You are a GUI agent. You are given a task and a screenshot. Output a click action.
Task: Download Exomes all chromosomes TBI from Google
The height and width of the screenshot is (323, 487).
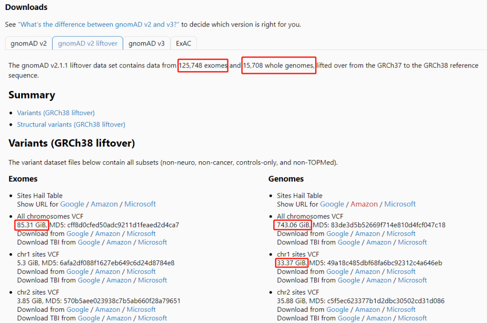89,242
